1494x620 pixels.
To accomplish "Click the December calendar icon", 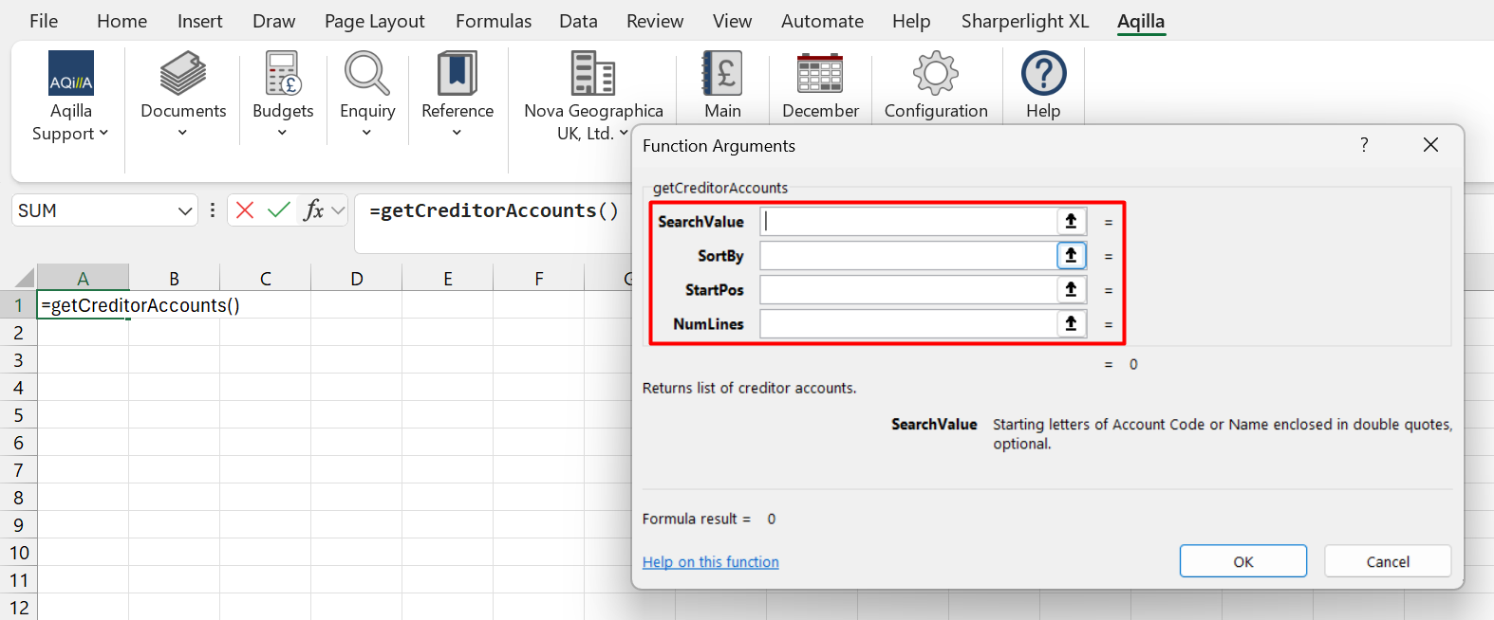I will tap(820, 74).
